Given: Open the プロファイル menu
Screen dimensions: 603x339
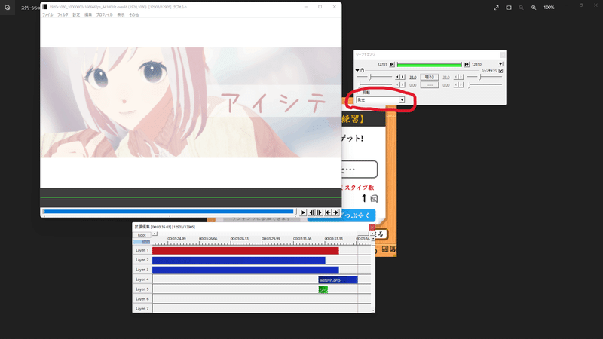Looking at the screenshot, I should (x=104, y=14).
